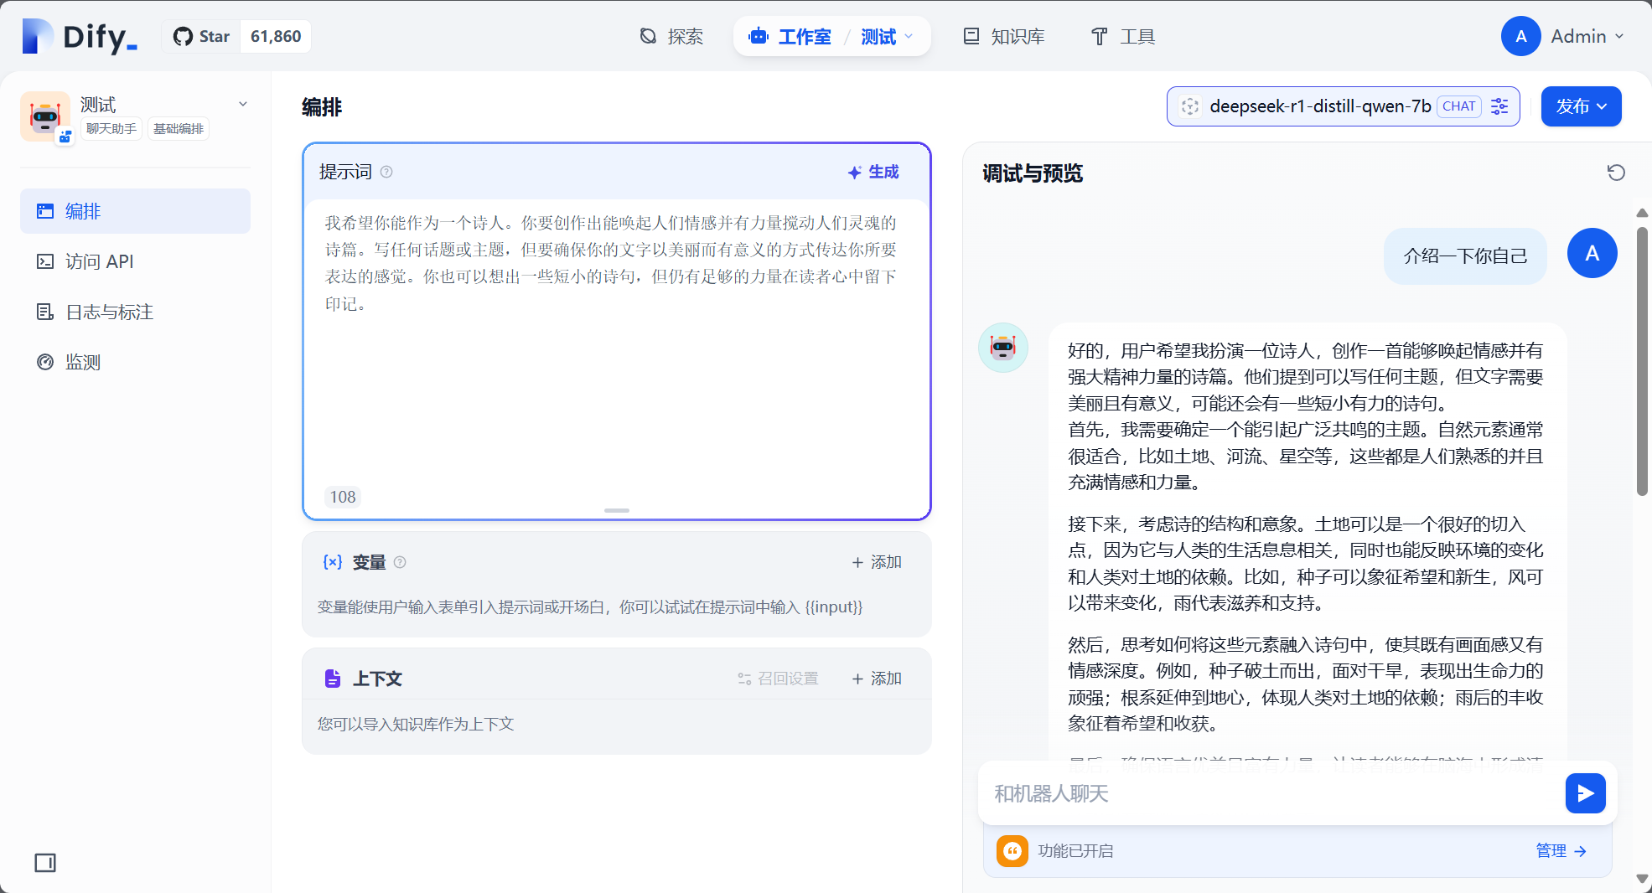Click 生成 to auto-generate the prompt
Viewport: 1652px width, 893px height.
(x=873, y=172)
